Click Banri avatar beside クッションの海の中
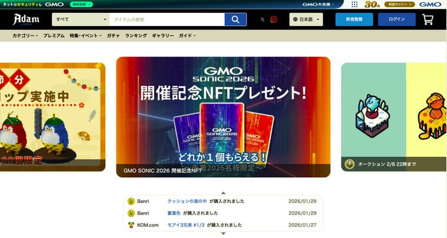Screen dimensions: 447x238 131,201
